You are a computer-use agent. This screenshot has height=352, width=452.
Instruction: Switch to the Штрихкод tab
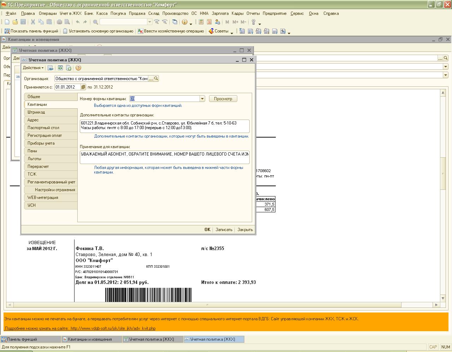pos(51,112)
